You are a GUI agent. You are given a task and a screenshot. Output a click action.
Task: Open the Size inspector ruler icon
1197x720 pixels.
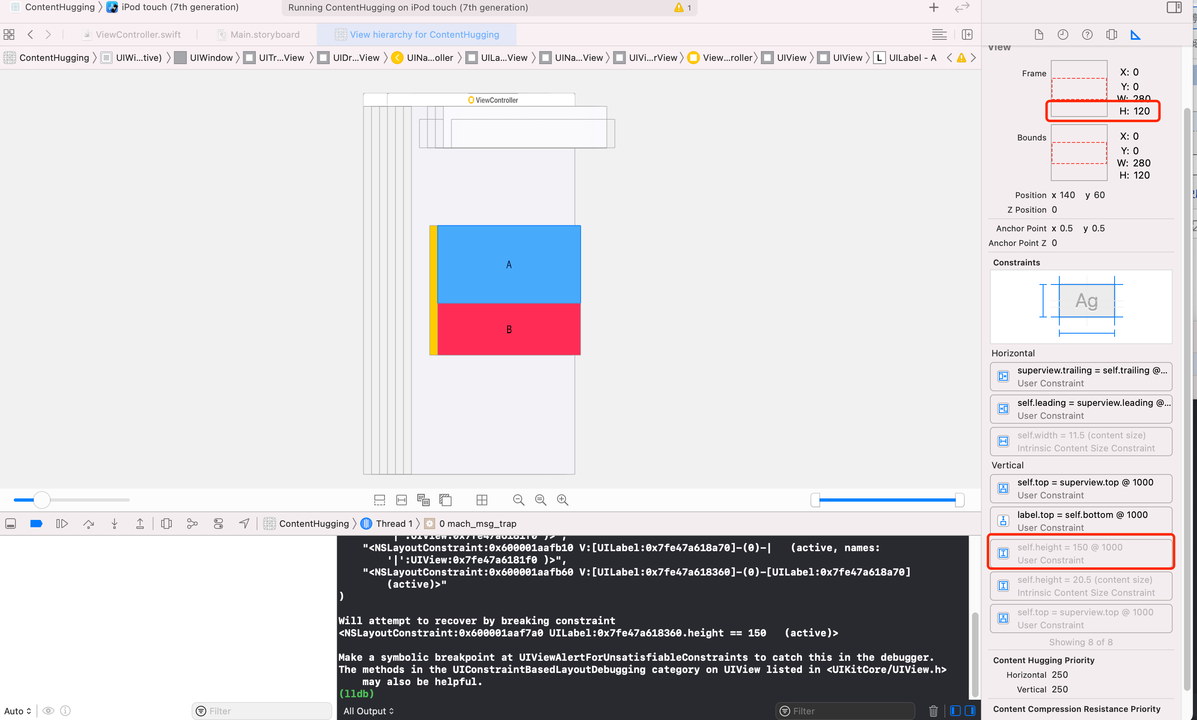pos(1135,34)
